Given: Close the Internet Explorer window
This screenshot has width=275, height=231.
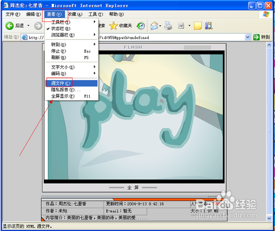Looking at the screenshot, I should 268,6.
